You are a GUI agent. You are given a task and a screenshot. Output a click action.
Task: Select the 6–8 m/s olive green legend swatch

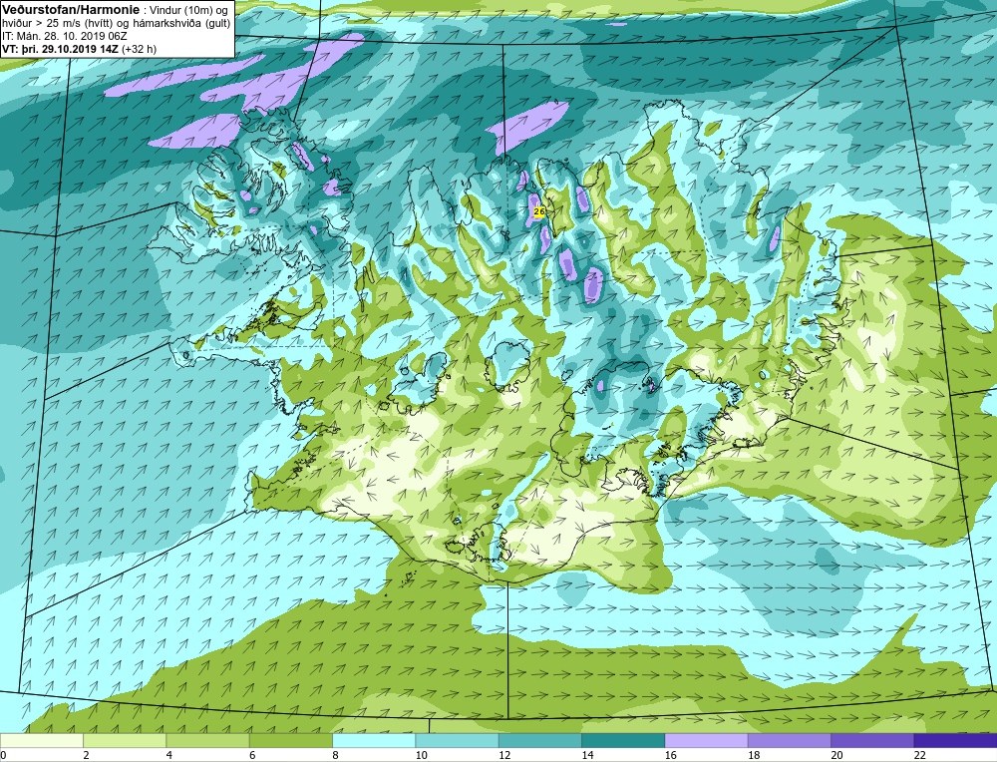coord(291,740)
